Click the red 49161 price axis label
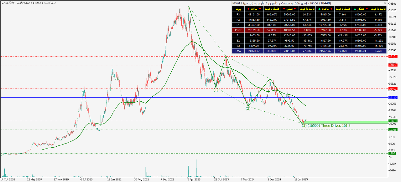Image resolution: width=401 pixels, height=182 pixels. pyautogui.click(x=393, y=57)
